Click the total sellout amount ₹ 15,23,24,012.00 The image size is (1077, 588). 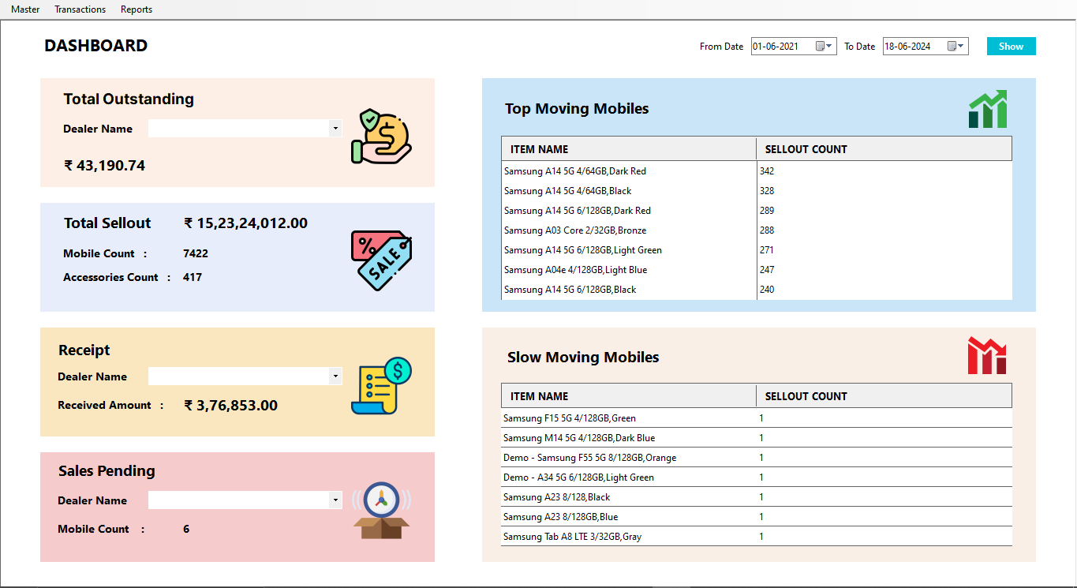coord(245,223)
